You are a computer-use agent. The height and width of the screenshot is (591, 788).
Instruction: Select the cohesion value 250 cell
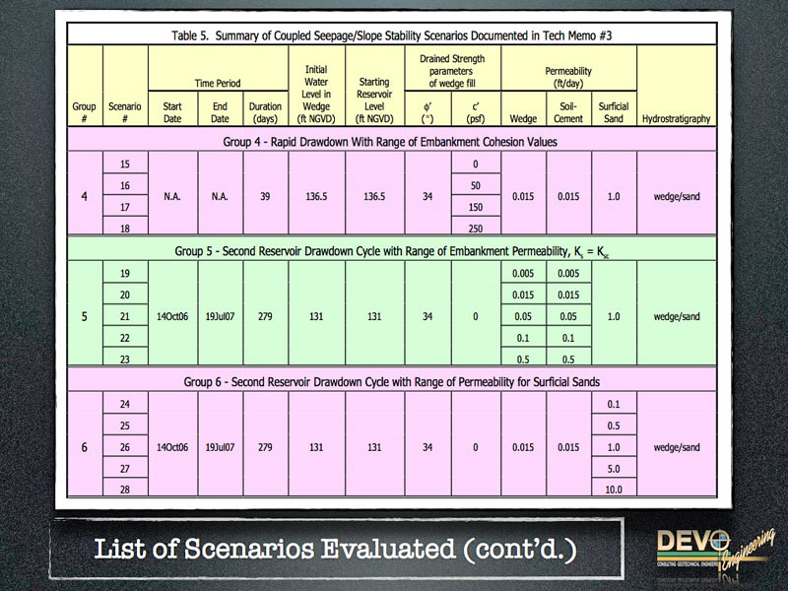click(x=475, y=229)
